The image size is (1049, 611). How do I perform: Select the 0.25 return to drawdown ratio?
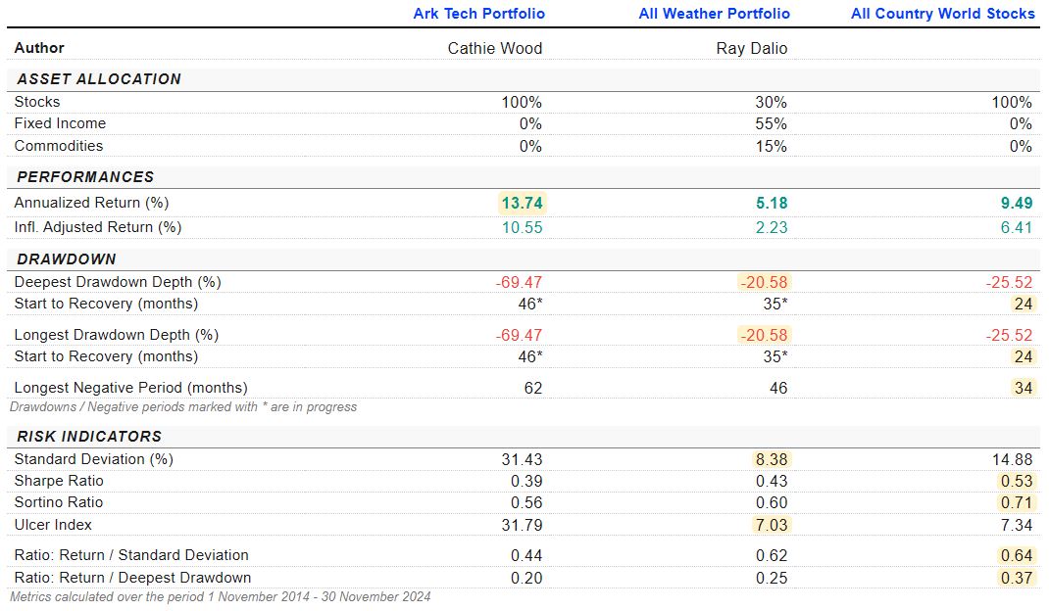click(x=772, y=579)
